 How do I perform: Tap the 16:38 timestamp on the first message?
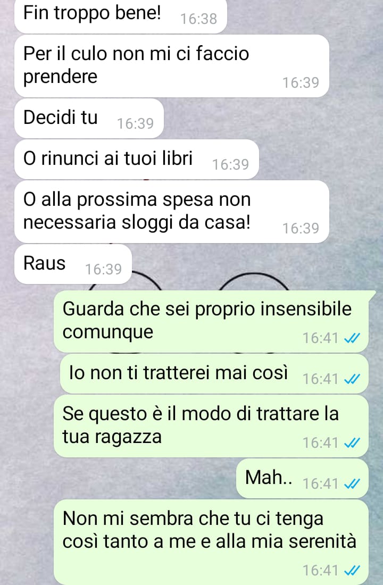coord(198,19)
